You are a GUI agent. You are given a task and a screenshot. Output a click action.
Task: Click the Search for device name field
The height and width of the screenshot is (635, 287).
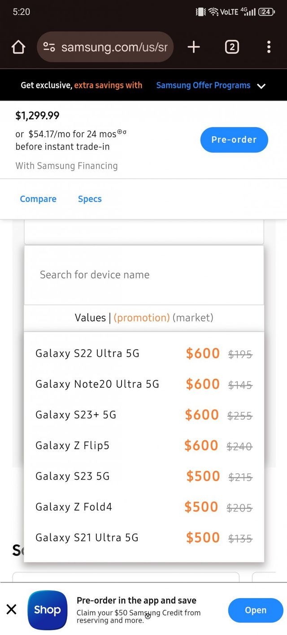click(x=143, y=275)
